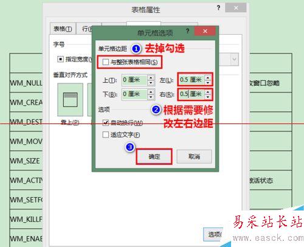
Task: Toggle 指定宽度 checkbox in 表格属性 dialog
Action: tap(60, 59)
